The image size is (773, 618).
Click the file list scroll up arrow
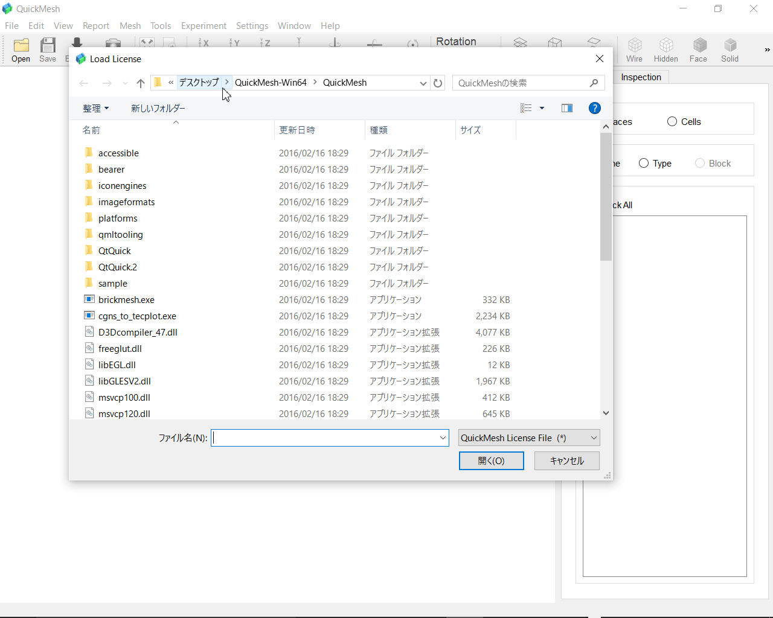pos(606,126)
